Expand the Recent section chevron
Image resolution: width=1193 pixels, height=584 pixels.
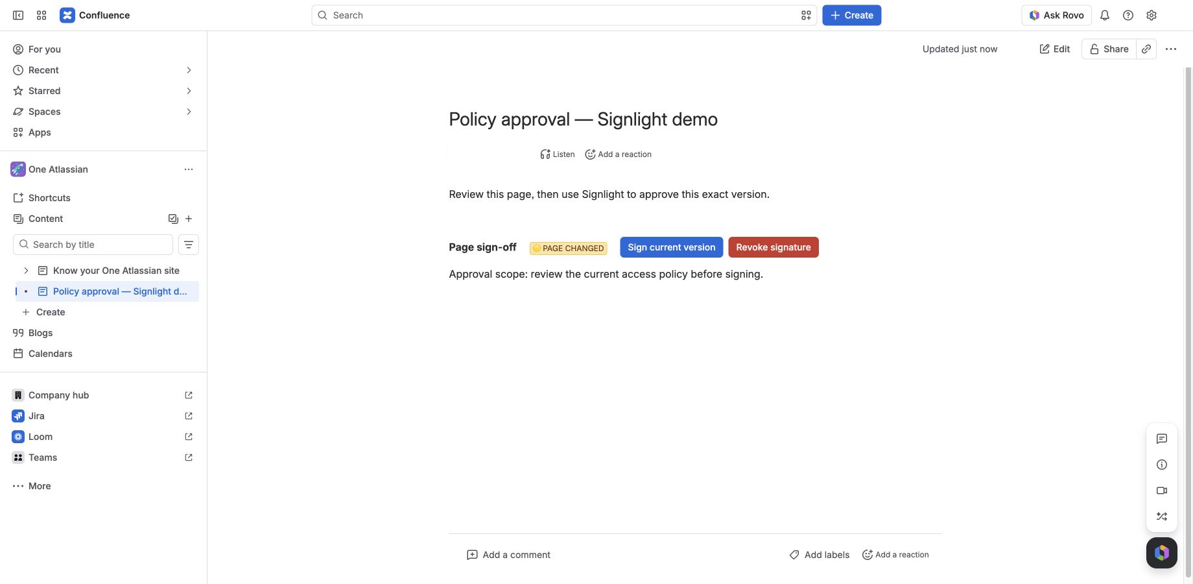189,70
